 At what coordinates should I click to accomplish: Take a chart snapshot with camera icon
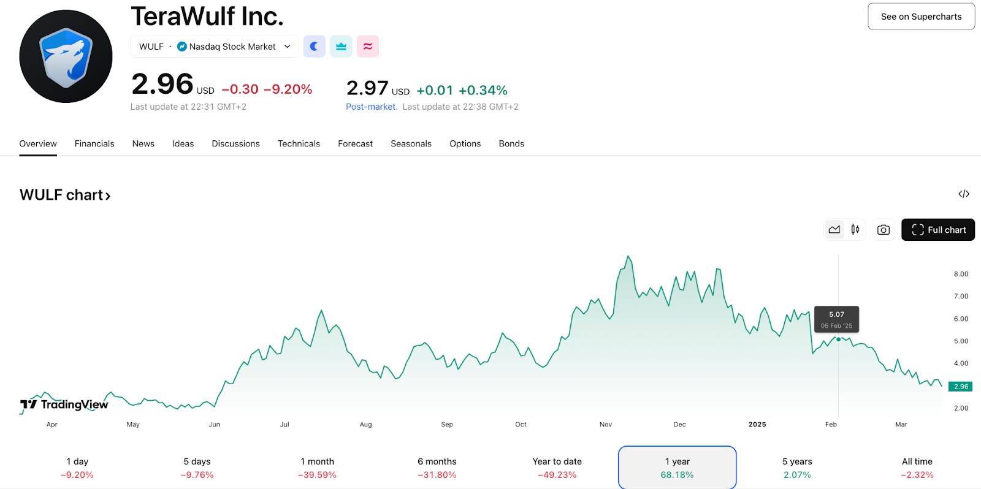pyautogui.click(x=884, y=230)
